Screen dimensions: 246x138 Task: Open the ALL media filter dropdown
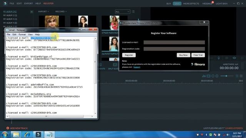(x=122, y=11)
